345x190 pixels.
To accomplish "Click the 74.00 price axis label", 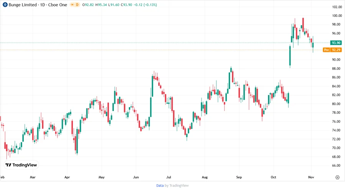I will [x=337, y=130].
